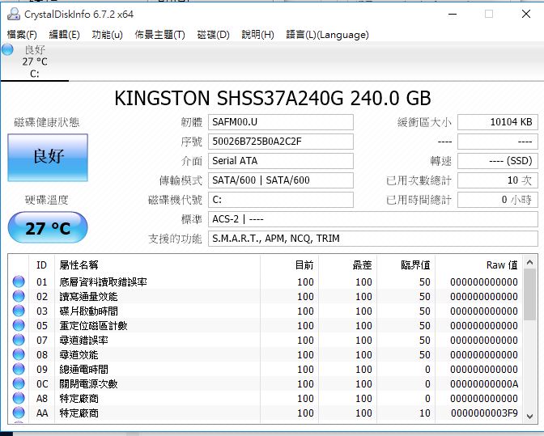Open the 佈景主題(T) menu
The image size is (544, 436).
(x=159, y=35)
